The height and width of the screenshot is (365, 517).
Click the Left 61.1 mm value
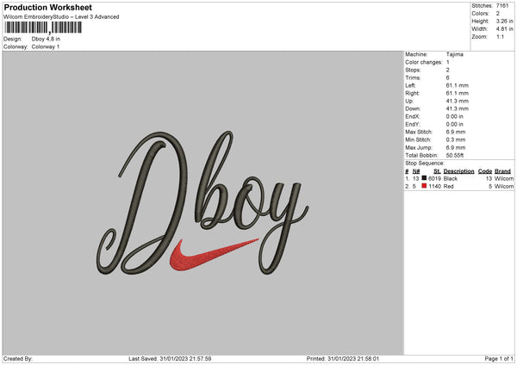click(x=457, y=85)
